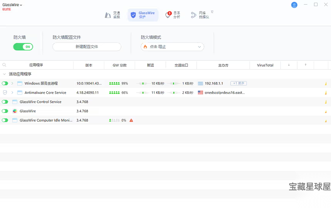Click the search magnifier icon
331x208 pixels.
(4, 65)
